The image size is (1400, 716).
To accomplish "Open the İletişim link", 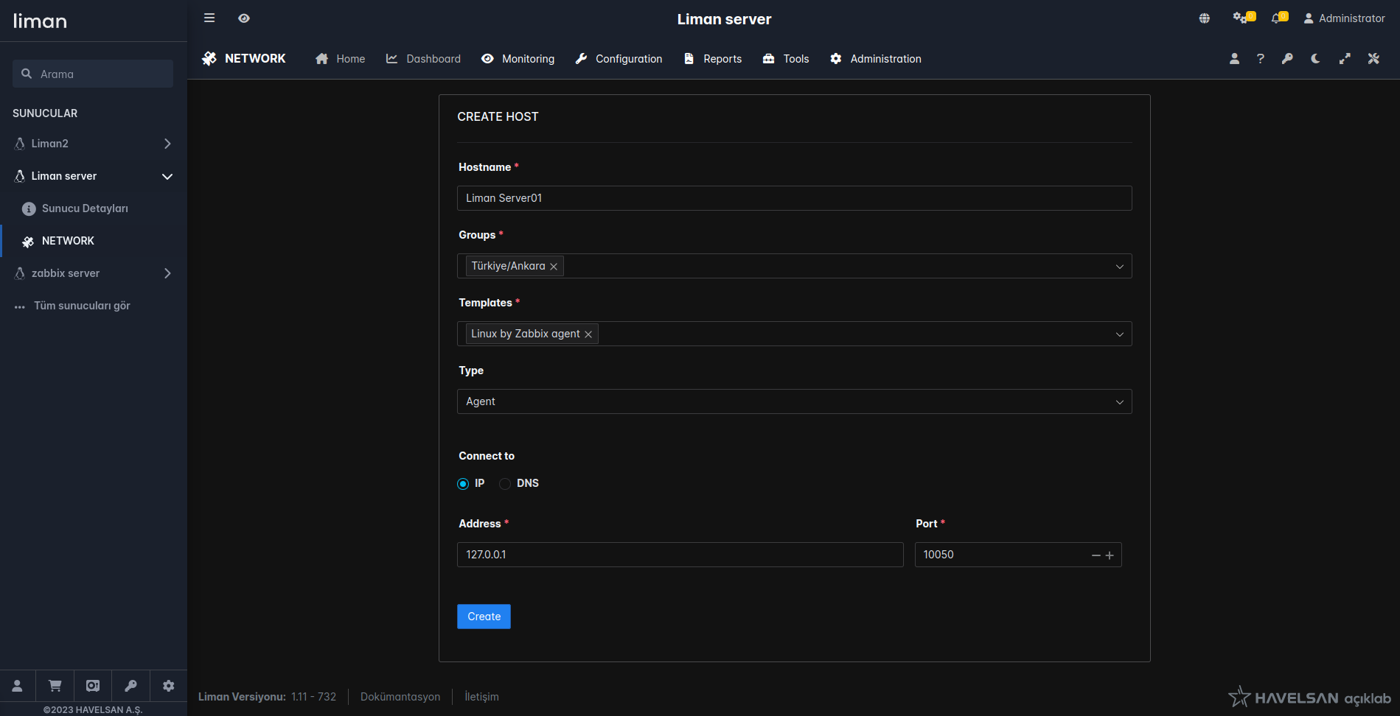I will 482,697.
